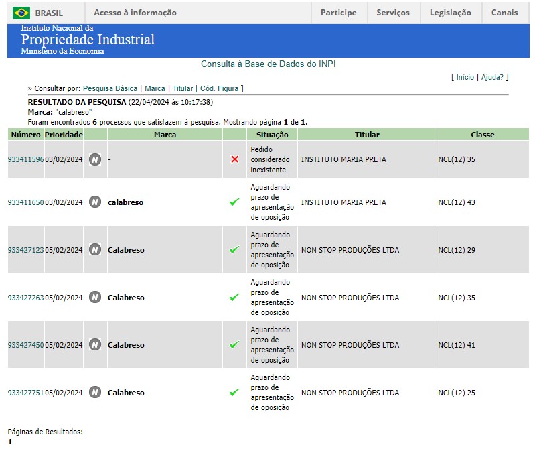535x453 pixels.
Task: Click N icon in row 933427450
Action: [x=95, y=345]
